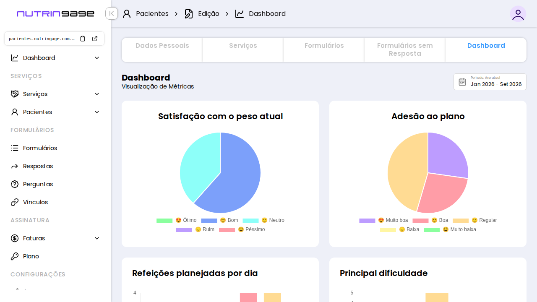Toggle the Regular legend item
This screenshot has height=302, width=537.
[475, 220]
